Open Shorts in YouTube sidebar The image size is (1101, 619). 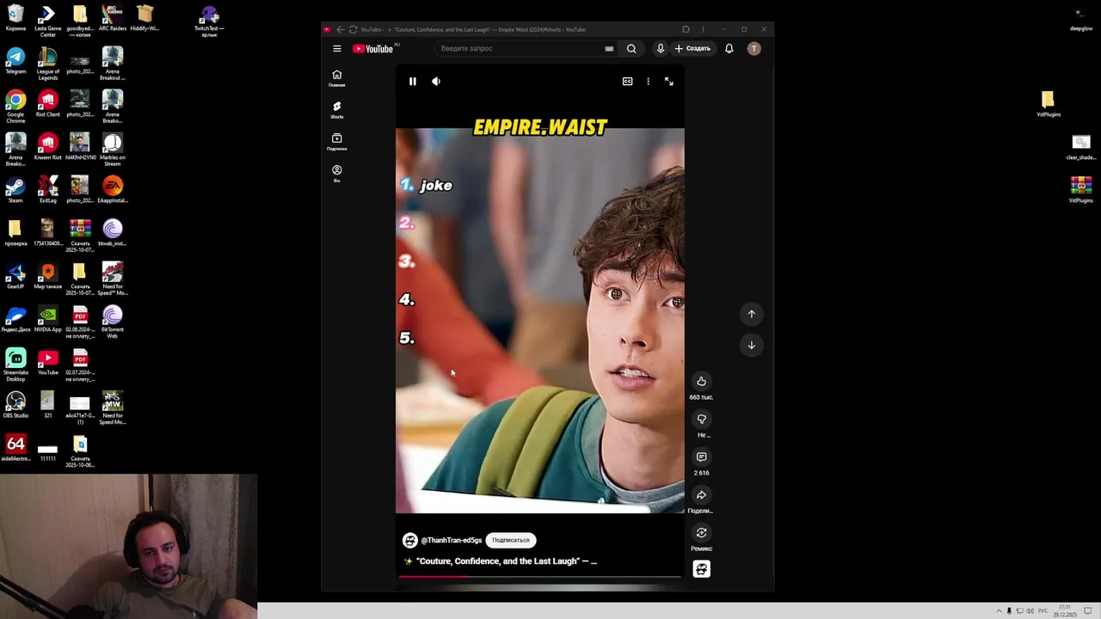tap(337, 110)
